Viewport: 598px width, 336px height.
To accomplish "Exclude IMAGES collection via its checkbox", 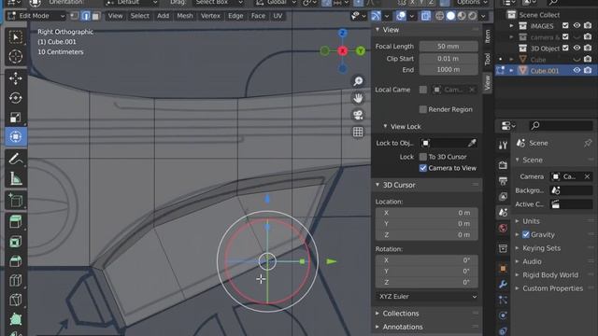I will [565, 25].
